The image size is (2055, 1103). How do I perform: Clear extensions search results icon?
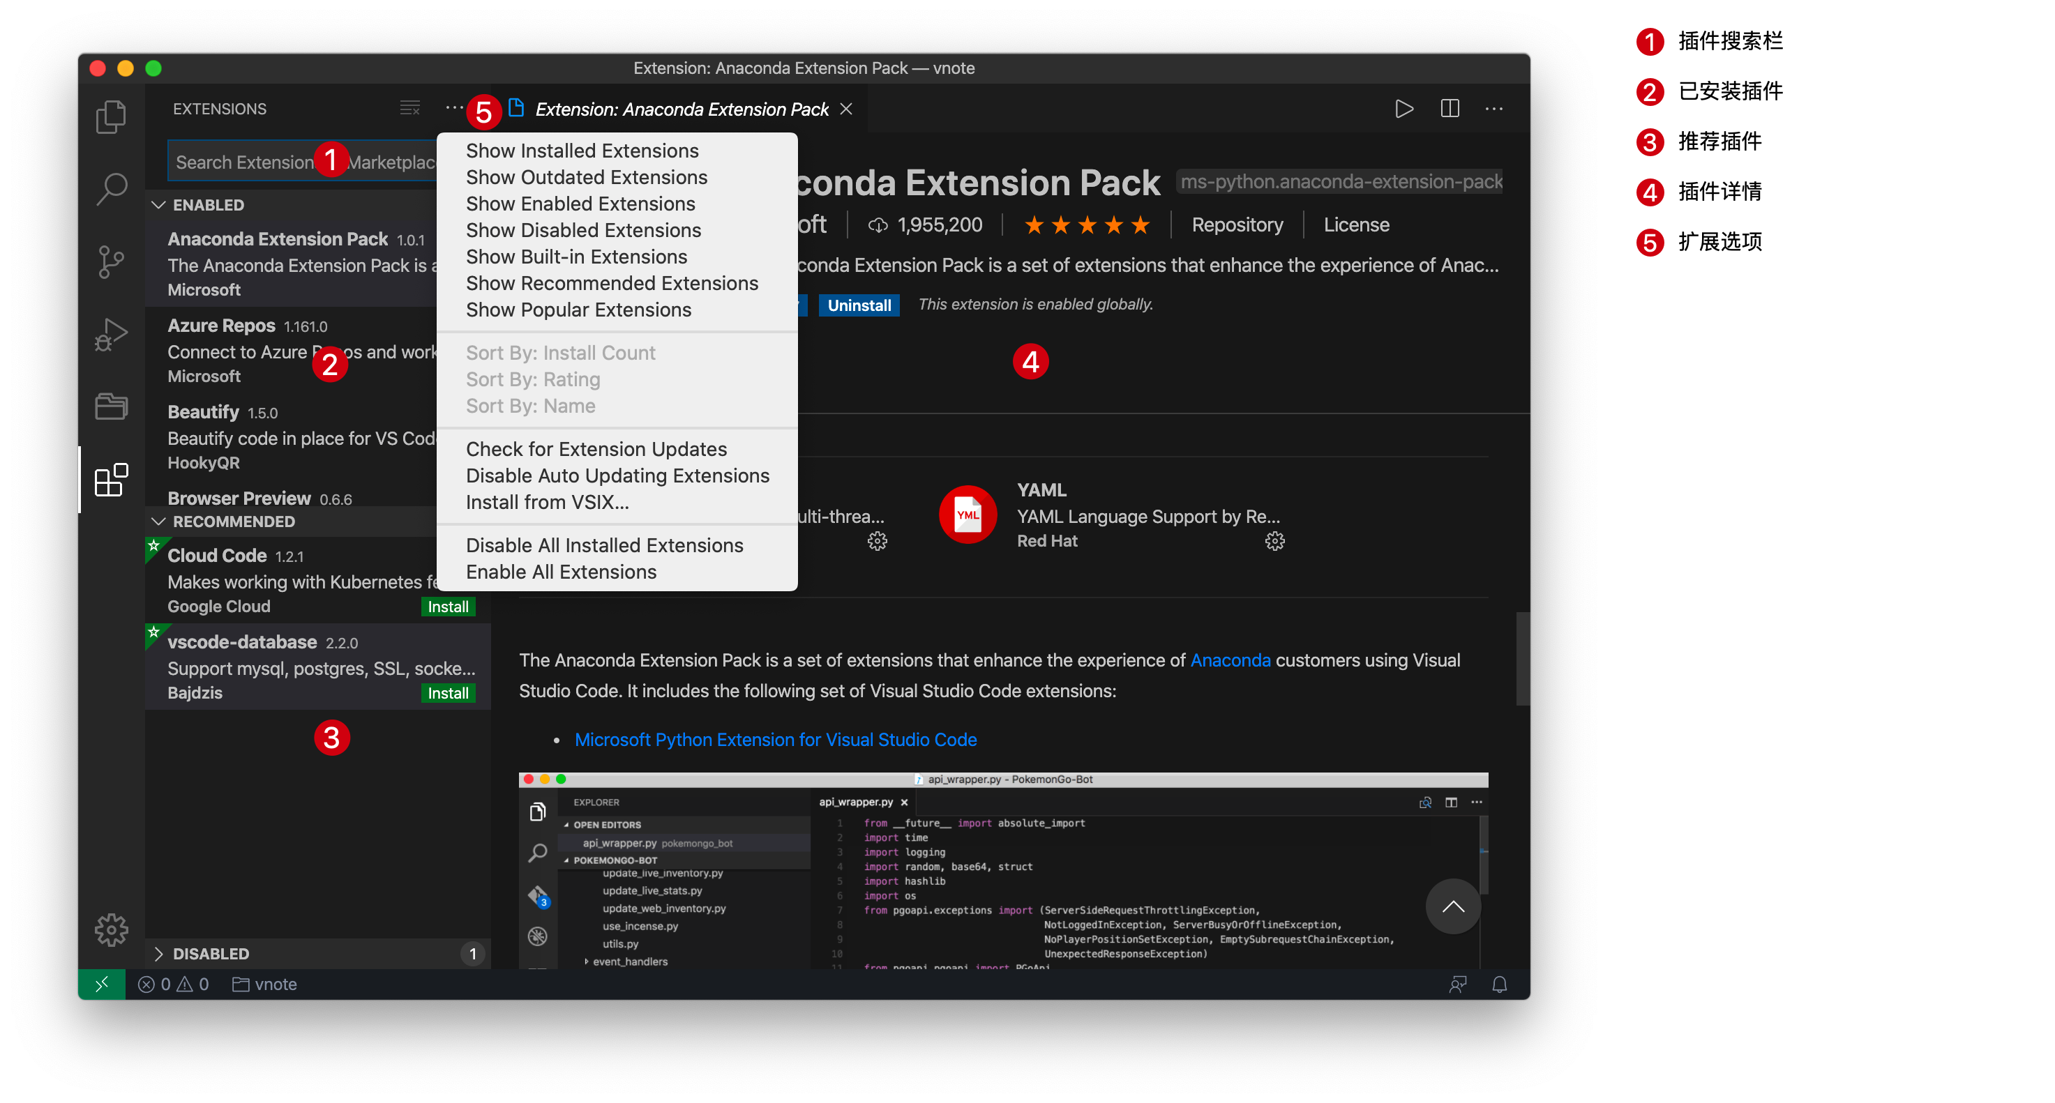[410, 109]
